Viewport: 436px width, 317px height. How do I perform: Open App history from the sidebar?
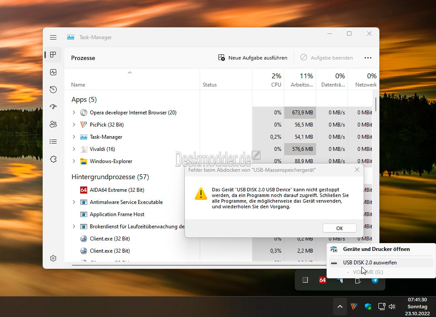click(53, 90)
